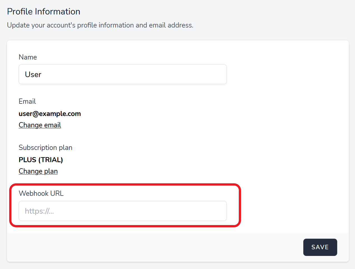The image size is (355, 269).
Task: Click the Email label text
Action: 27,101
